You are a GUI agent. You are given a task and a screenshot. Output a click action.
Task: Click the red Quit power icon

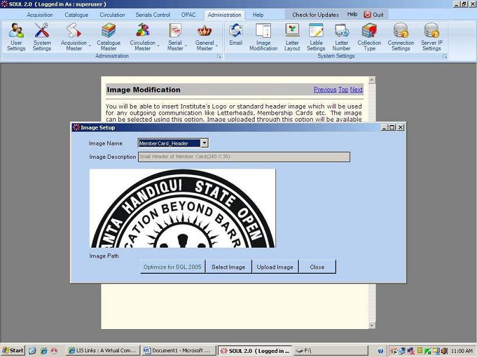(368, 15)
